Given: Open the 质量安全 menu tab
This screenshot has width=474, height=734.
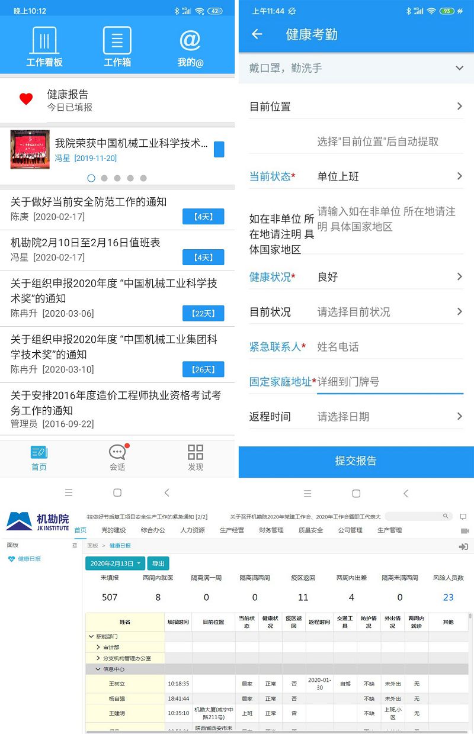Looking at the screenshot, I should click(x=311, y=530).
